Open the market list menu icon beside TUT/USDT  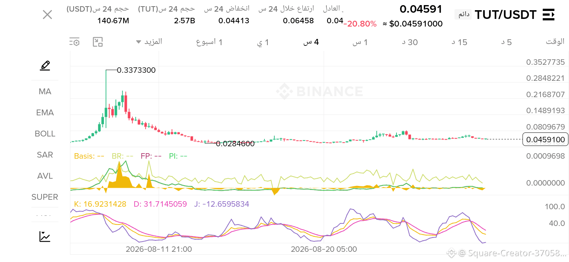click(549, 15)
